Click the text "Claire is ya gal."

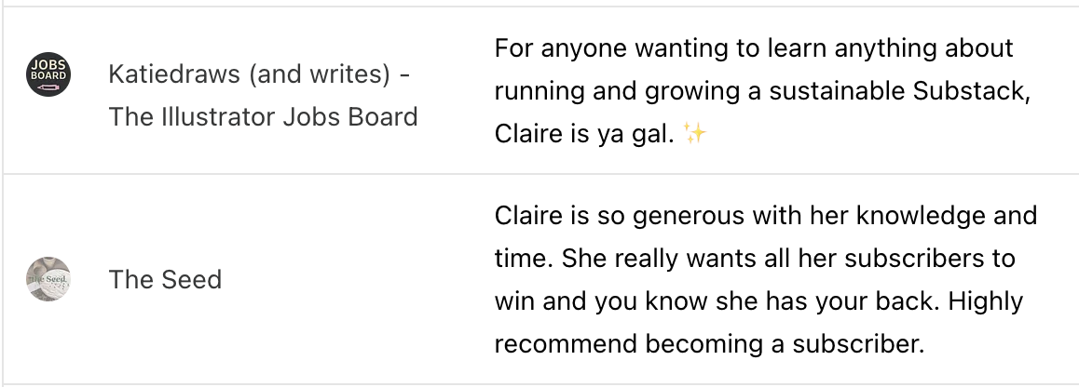[582, 136]
